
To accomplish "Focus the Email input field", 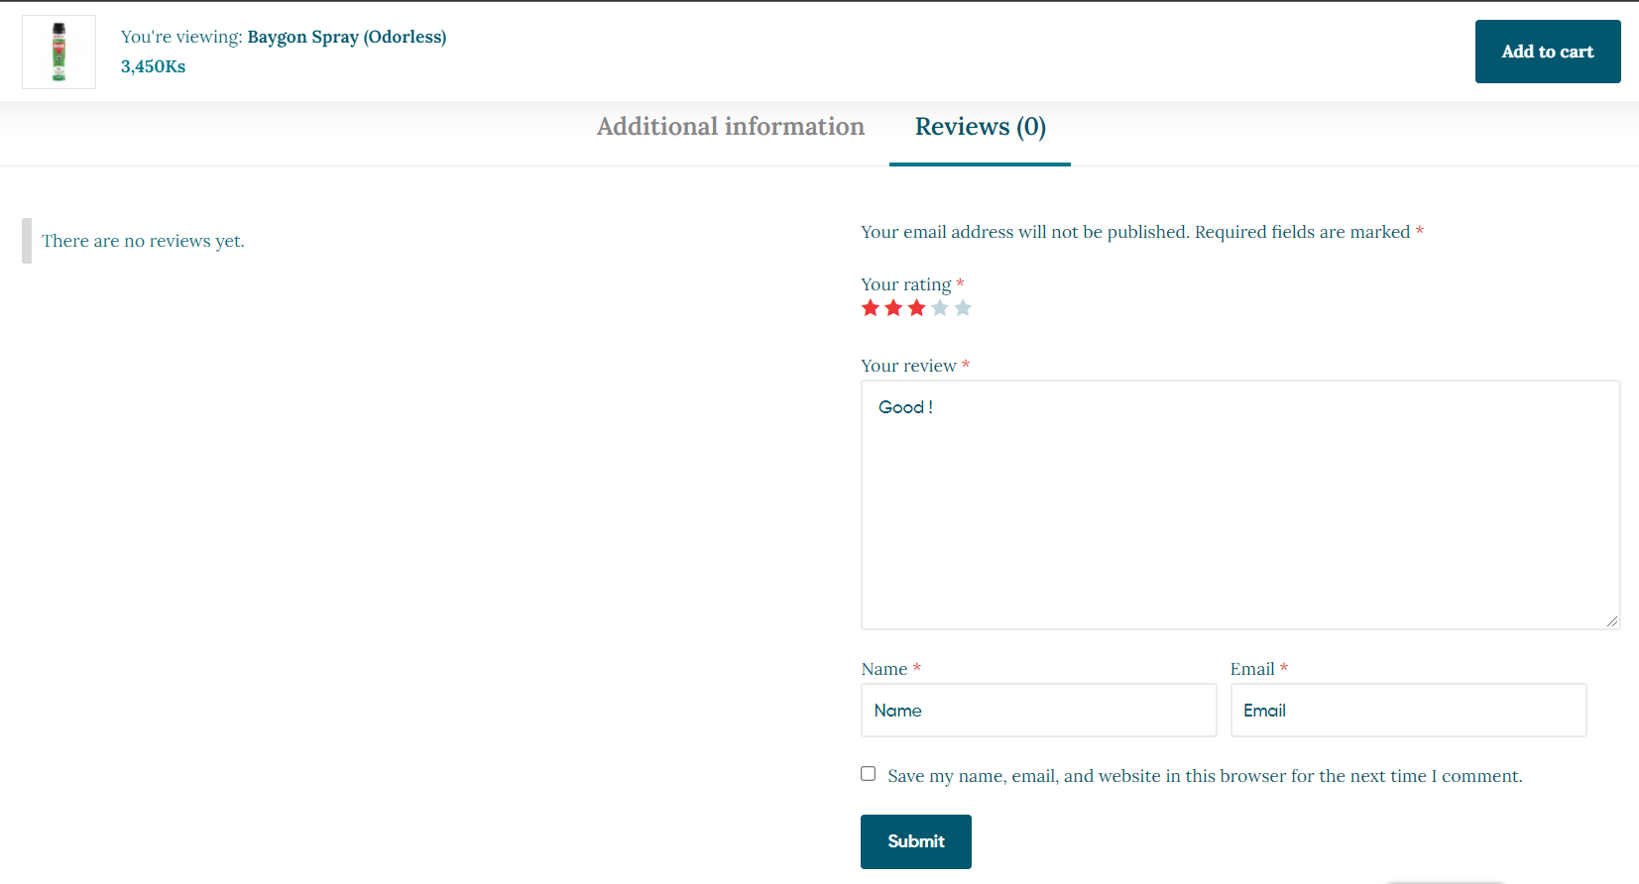I will click(1408, 711).
